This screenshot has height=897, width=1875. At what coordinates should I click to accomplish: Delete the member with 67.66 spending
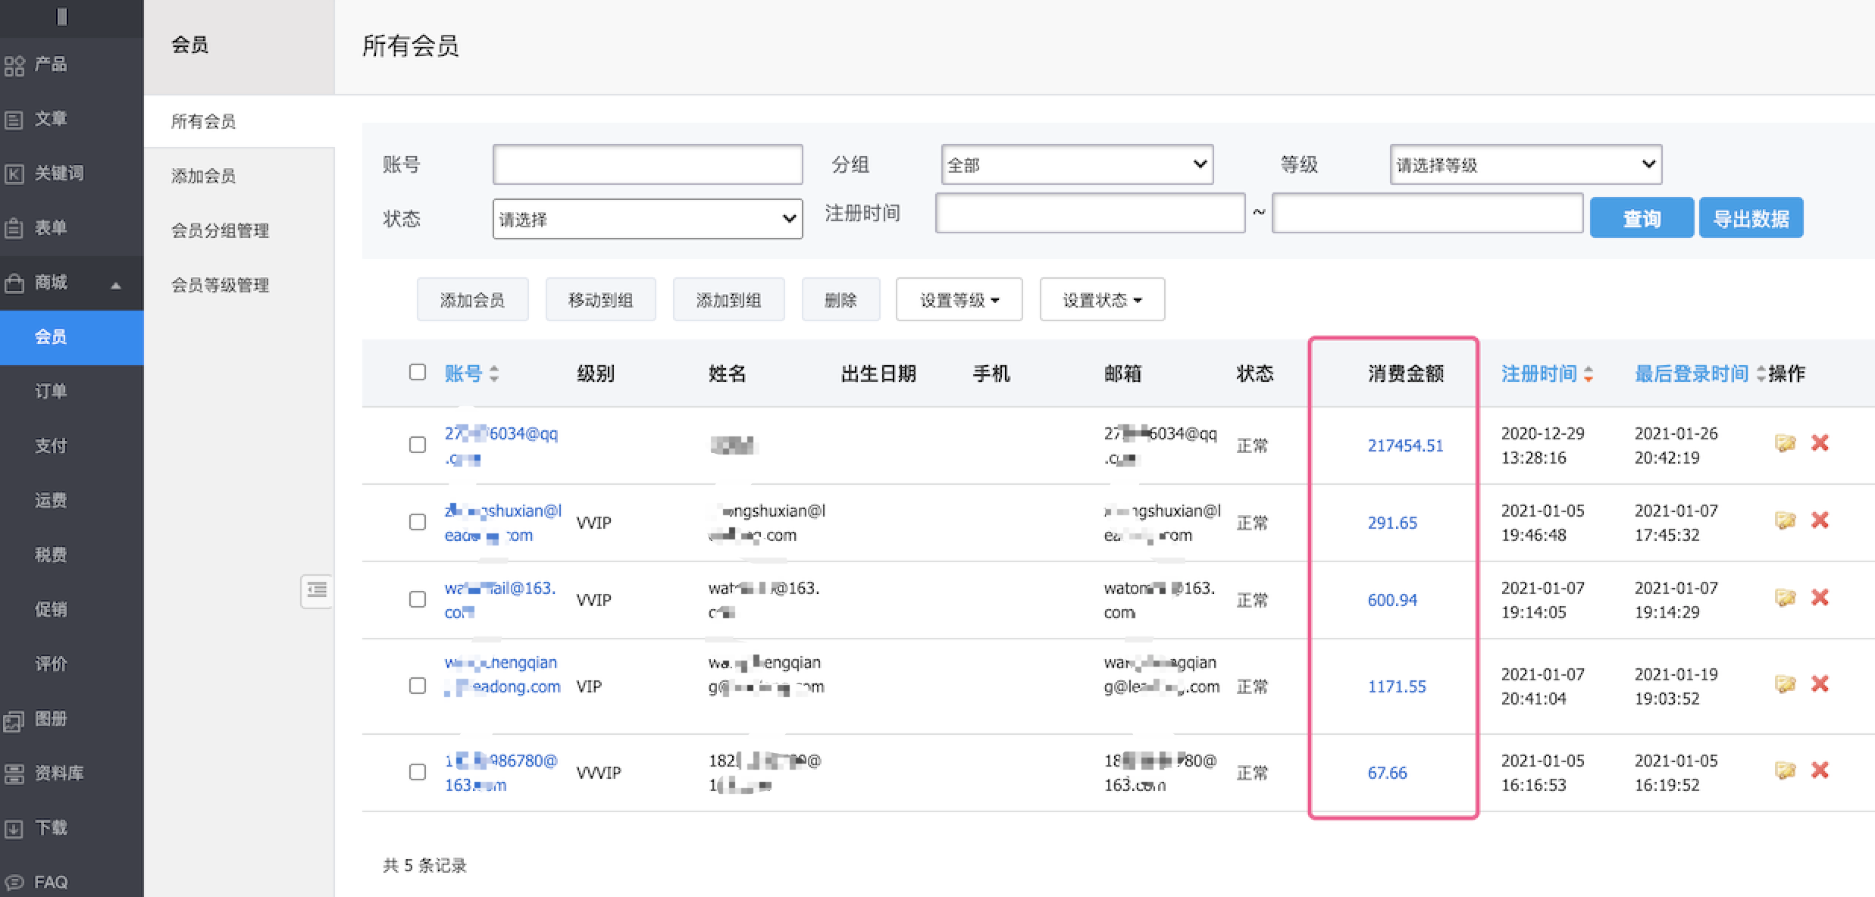click(x=1820, y=770)
